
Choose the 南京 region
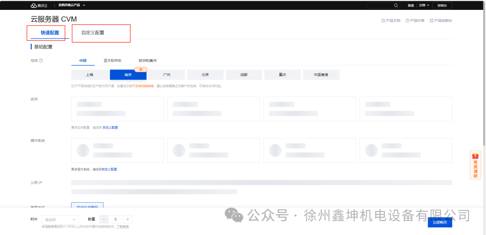click(x=128, y=75)
